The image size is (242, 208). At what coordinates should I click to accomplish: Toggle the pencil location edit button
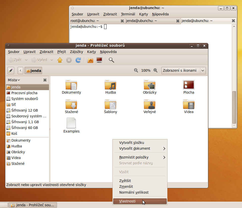[x=11, y=70]
